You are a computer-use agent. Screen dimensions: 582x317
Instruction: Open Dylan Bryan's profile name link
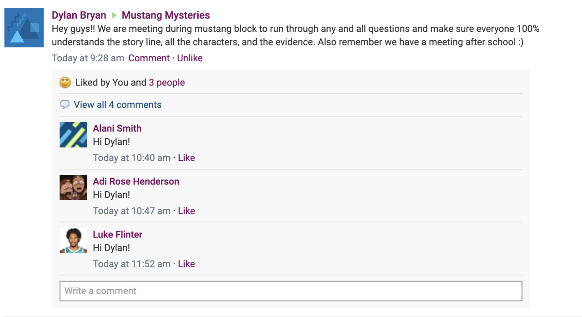(79, 15)
